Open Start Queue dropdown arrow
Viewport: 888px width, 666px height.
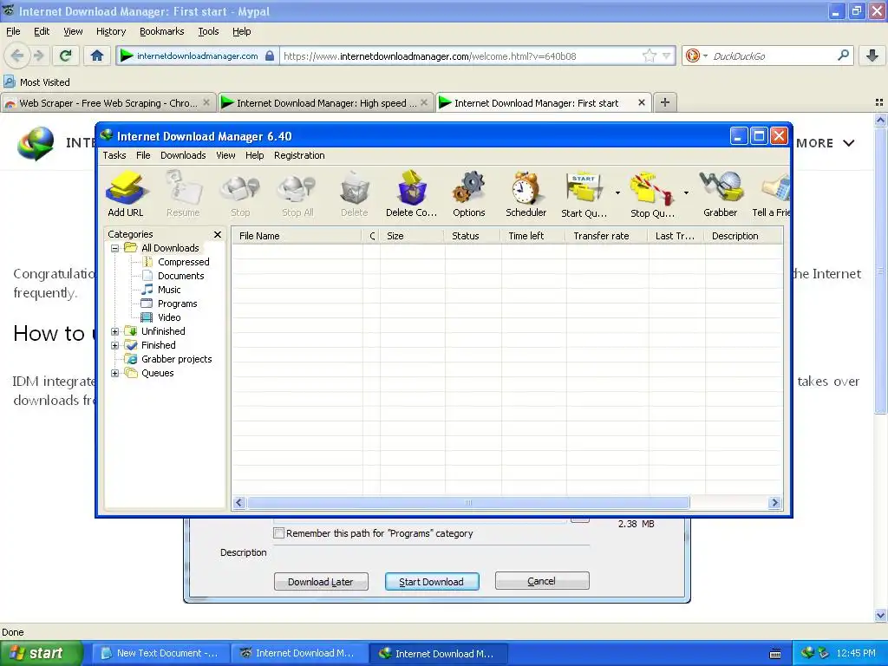617,193
